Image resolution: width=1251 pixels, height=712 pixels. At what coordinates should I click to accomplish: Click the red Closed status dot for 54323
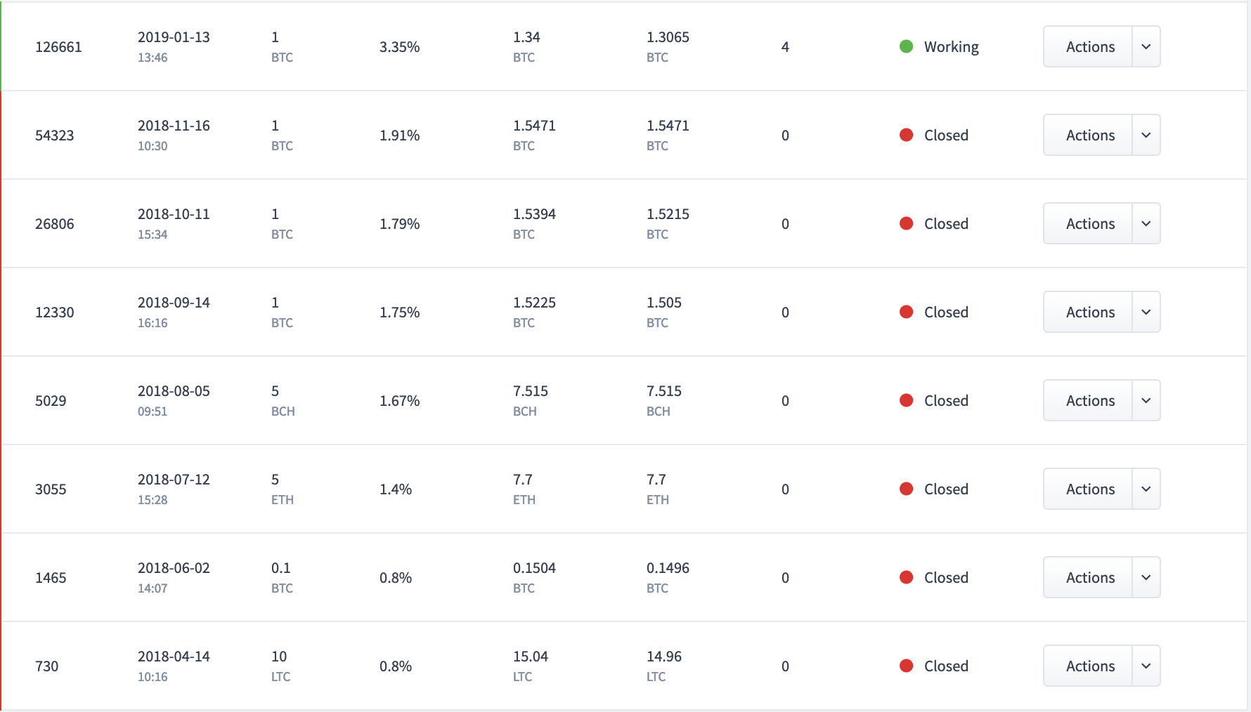pyautogui.click(x=906, y=135)
